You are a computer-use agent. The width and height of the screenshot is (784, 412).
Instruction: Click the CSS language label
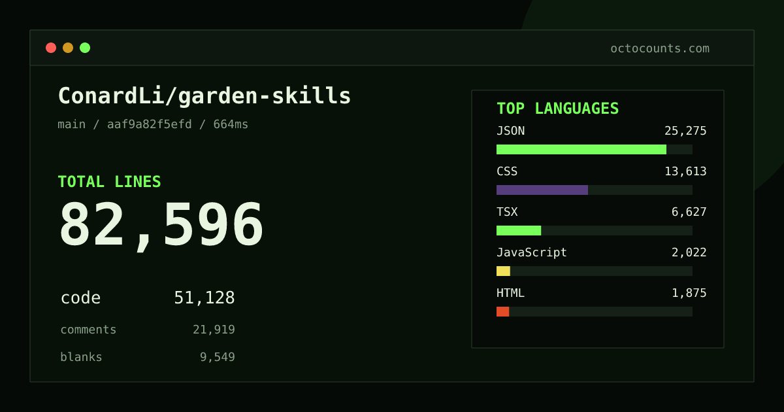pyautogui.click(x=507, y=171)
